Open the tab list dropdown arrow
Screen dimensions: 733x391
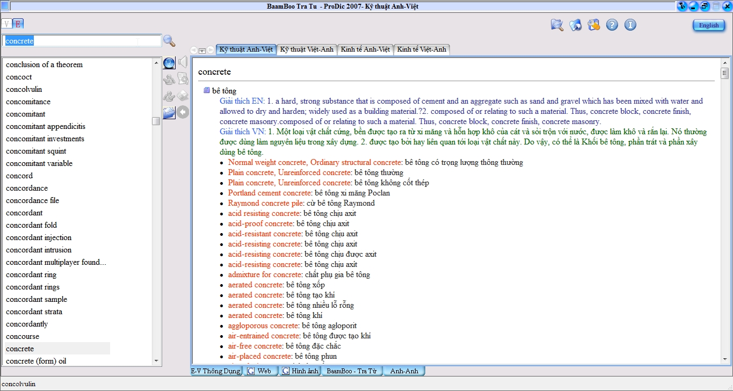point(202,50)
